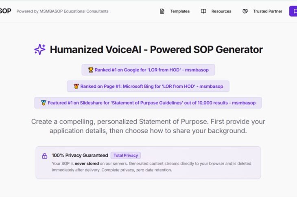Click the lock icon in privacy box

click(x=45, y=156)
